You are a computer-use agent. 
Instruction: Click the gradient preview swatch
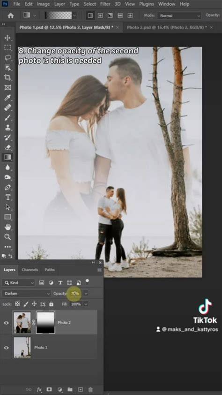tap(59, 15)
